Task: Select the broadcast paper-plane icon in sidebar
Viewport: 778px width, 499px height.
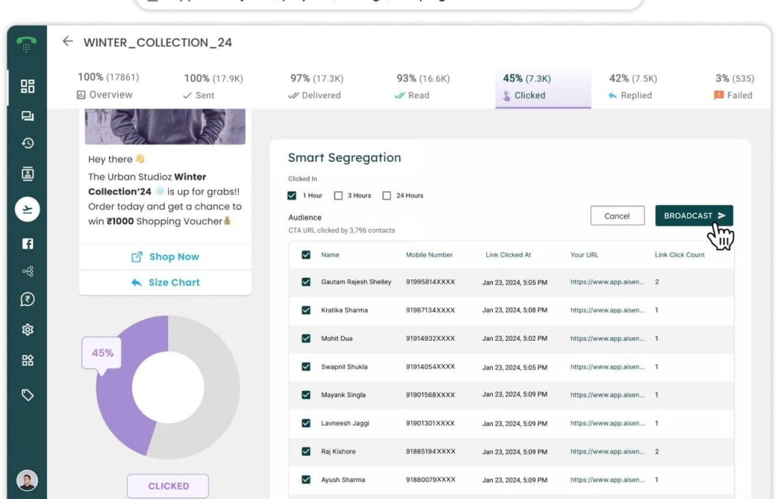Action: pos(27,209)
